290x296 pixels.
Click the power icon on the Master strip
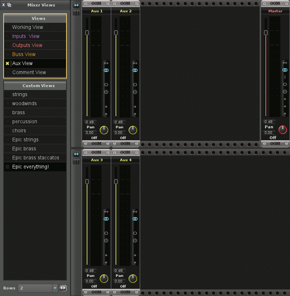[x=285, y=91]
